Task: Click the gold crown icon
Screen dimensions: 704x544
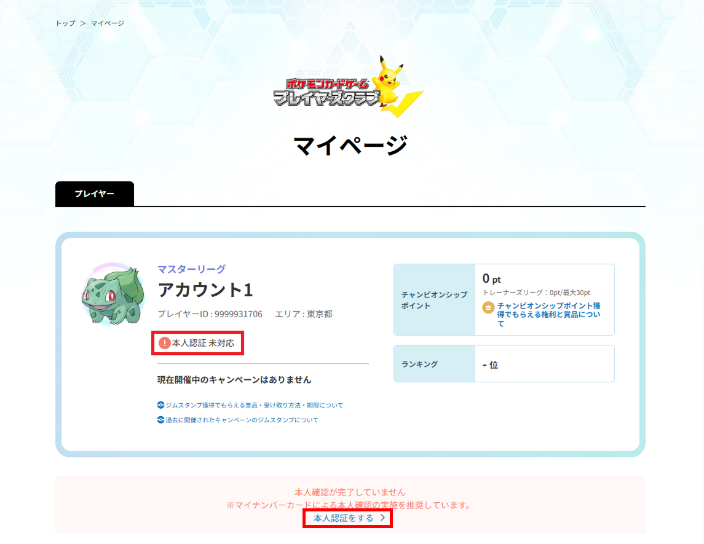Action: [488, 307]
